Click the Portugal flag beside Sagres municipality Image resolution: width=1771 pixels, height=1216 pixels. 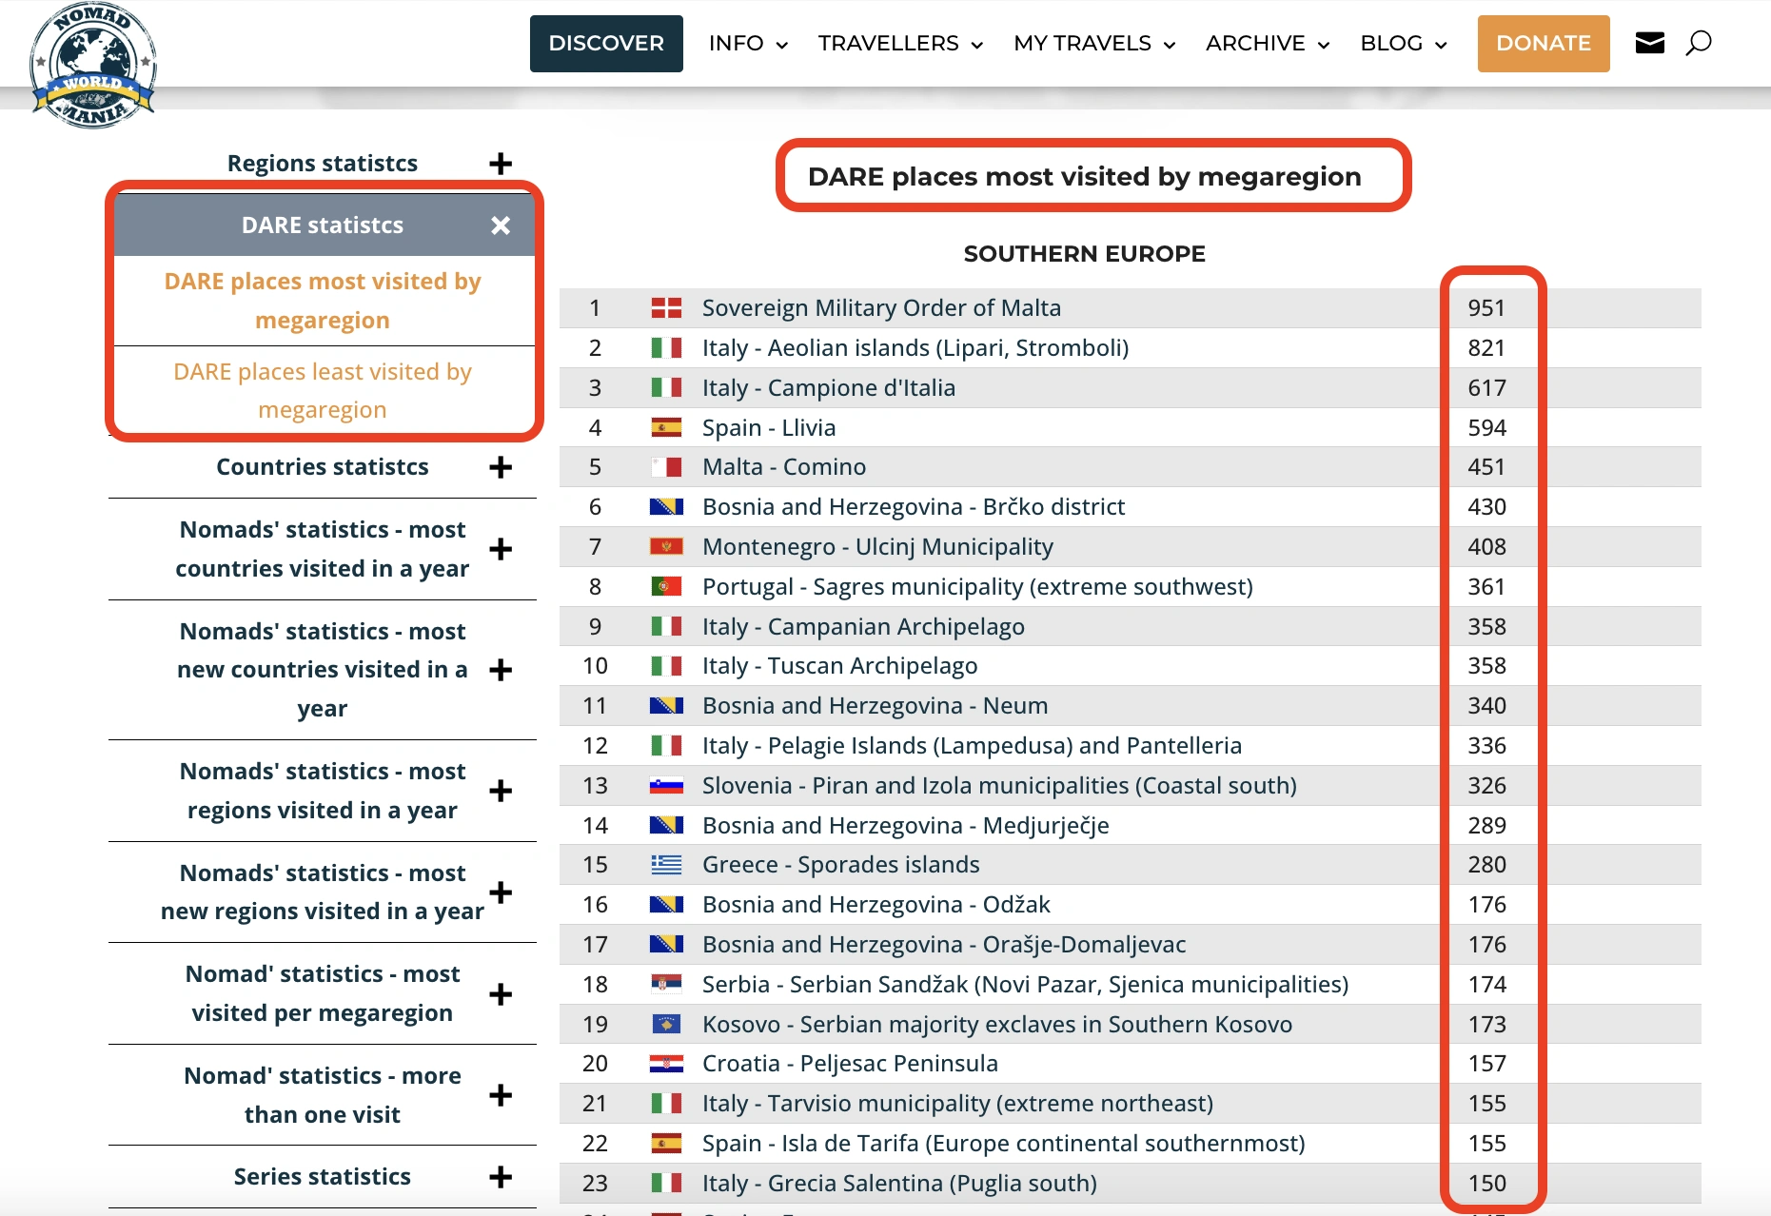666,587
